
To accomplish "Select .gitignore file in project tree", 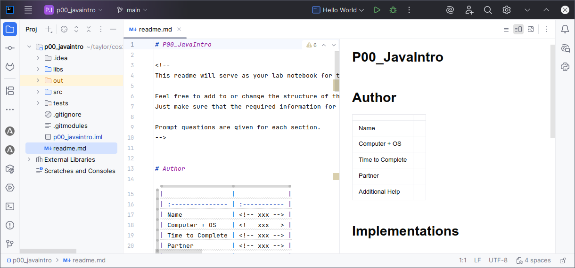I will pos(67,114).
